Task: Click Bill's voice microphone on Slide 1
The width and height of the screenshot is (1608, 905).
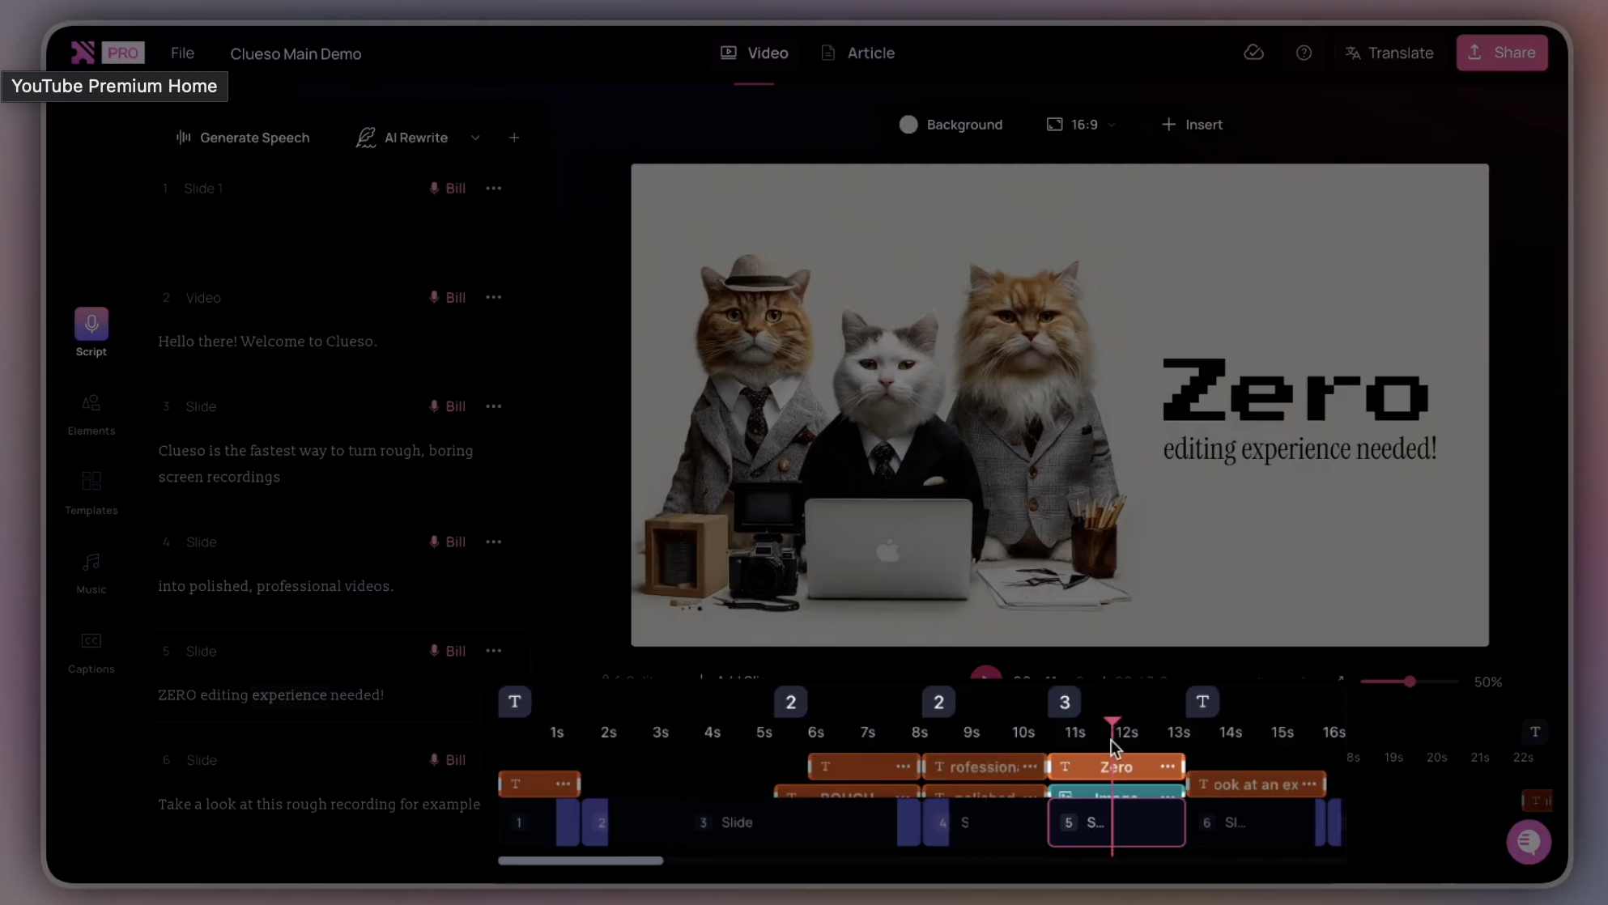Action: click(x=434, y=188)
